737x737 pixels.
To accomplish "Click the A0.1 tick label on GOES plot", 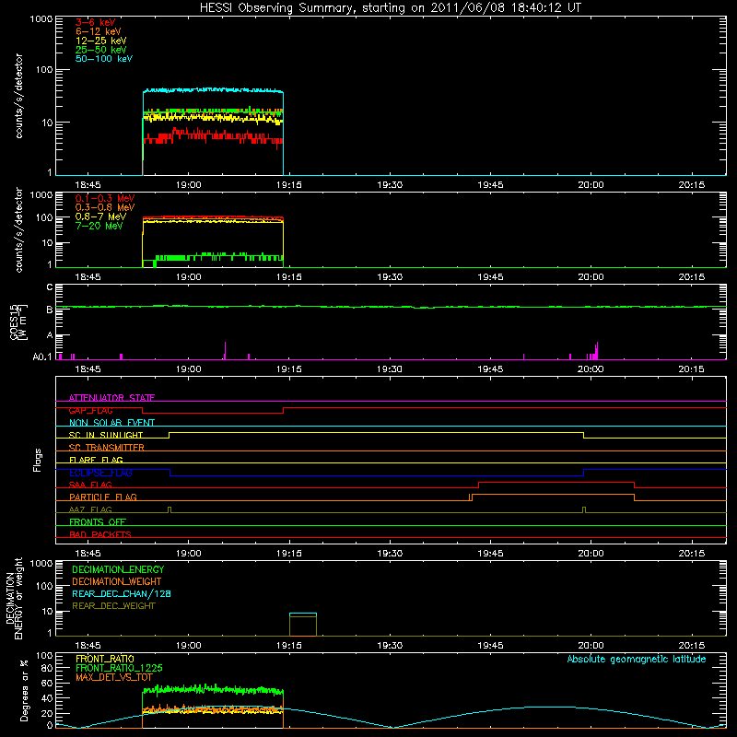I will point(42,357).
